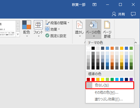The width and height of the screenshot is (140, 108).
Task: Pick the orange theme color swatch
Action: [112, 48]
